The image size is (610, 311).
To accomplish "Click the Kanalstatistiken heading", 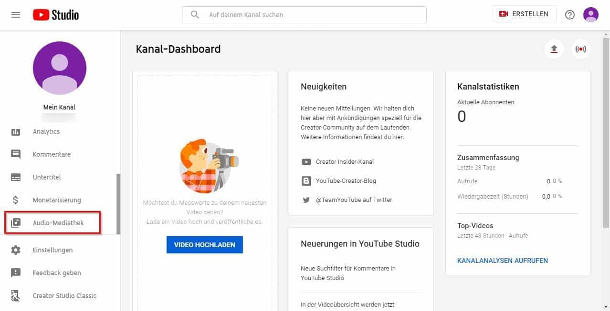I will [488, 87].
